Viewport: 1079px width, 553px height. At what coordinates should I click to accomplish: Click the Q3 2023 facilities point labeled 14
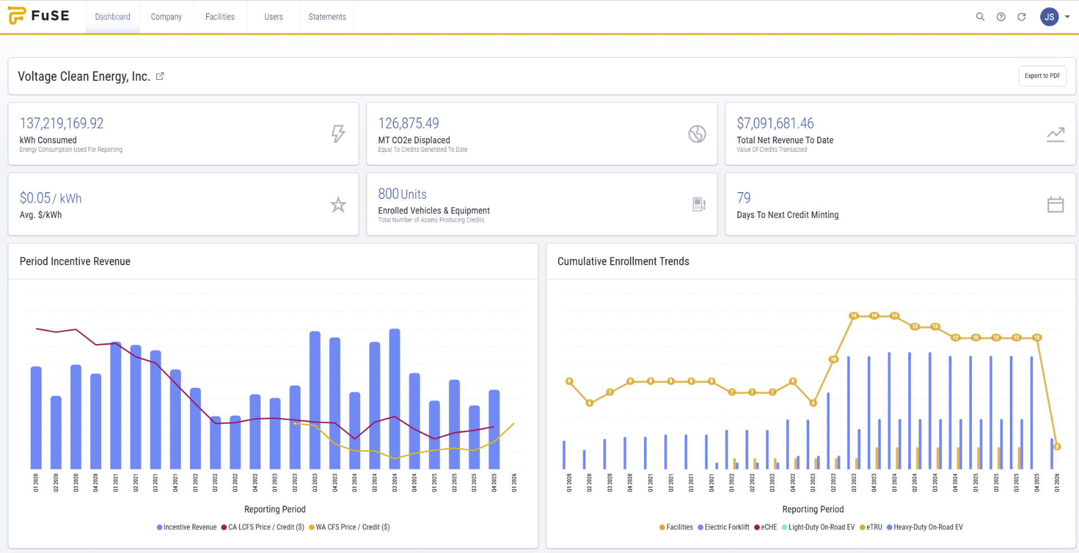click(x=854, y=316)
